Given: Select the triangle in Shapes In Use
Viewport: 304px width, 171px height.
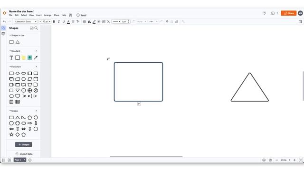Looking at the screenshot, I should tap(18, 42).
